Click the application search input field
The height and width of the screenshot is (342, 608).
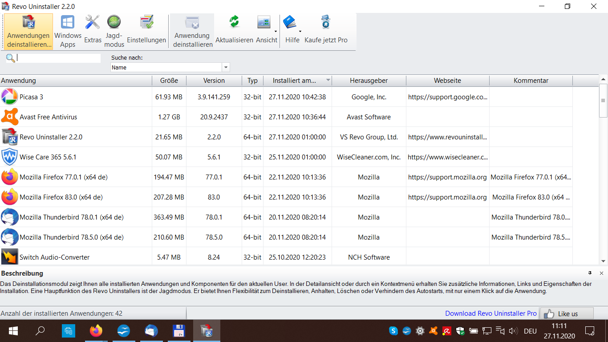59,58
